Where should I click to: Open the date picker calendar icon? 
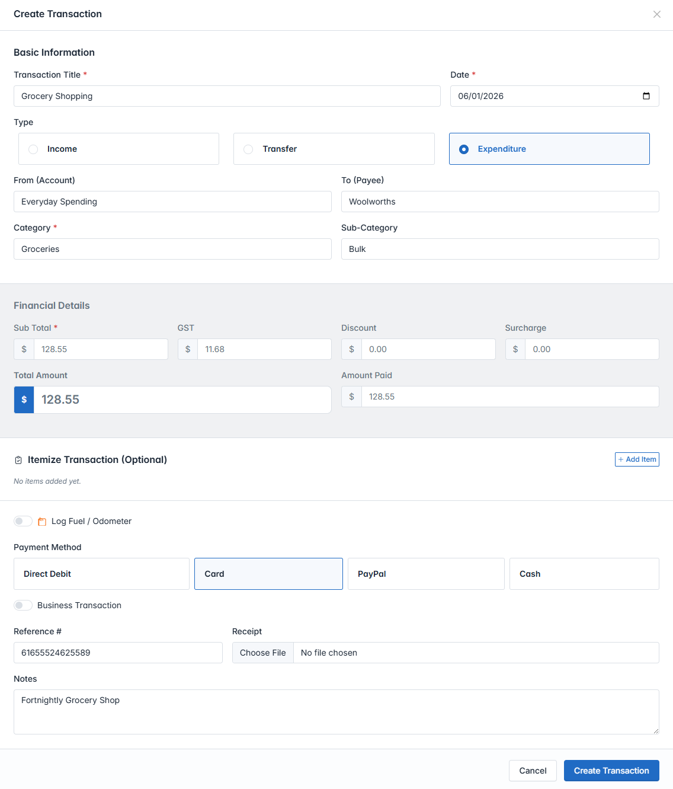646,96
